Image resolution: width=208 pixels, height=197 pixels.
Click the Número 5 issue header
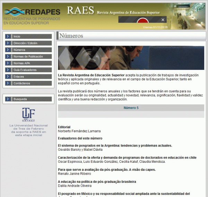click(x=131, y=108)
